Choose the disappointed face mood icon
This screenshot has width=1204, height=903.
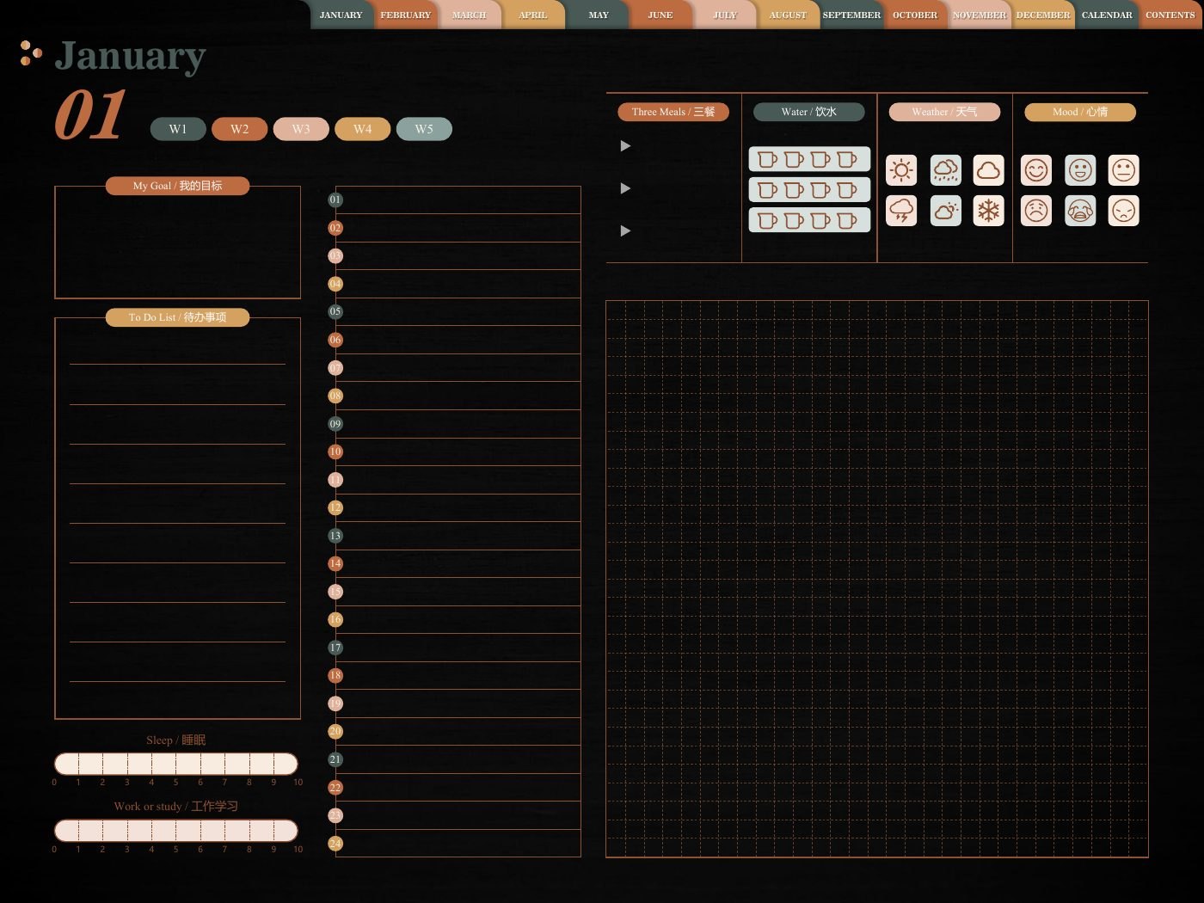(x=1124, y=211)
